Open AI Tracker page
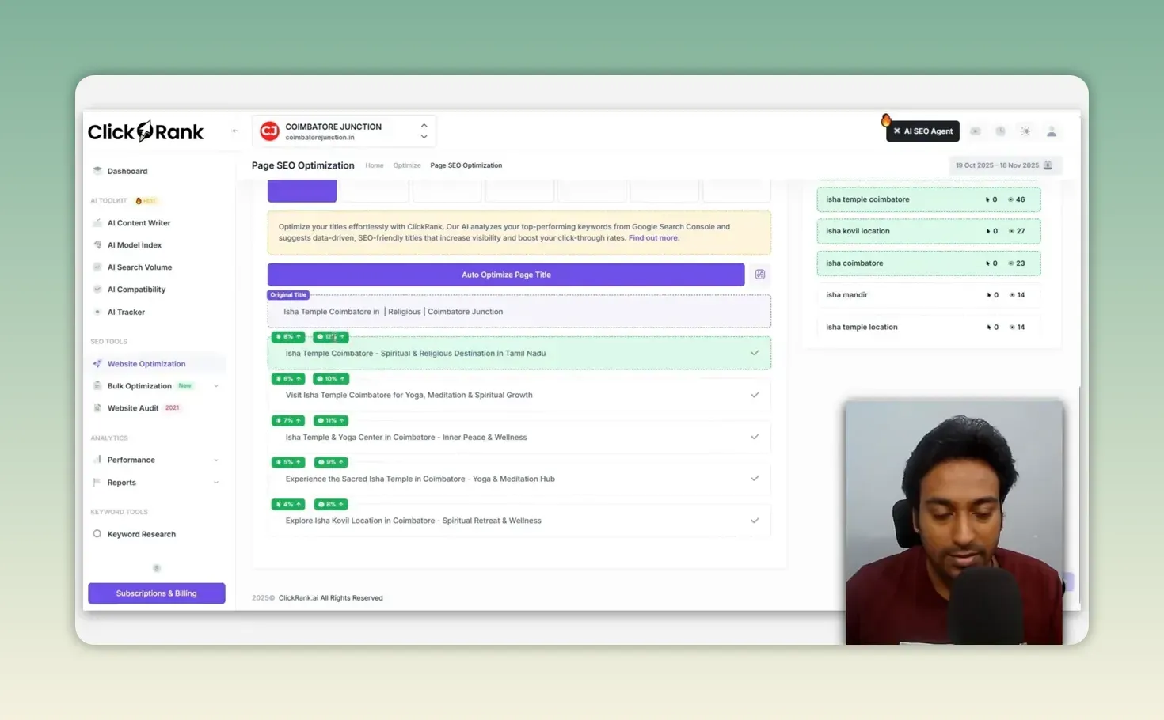This screenshot has height=720, width=1164. tap(126, 312)
